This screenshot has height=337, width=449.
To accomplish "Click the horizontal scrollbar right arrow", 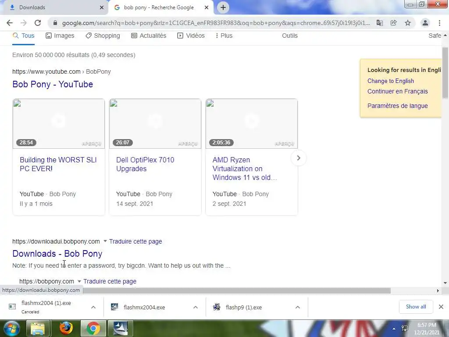I will click(x=438, y=290).
